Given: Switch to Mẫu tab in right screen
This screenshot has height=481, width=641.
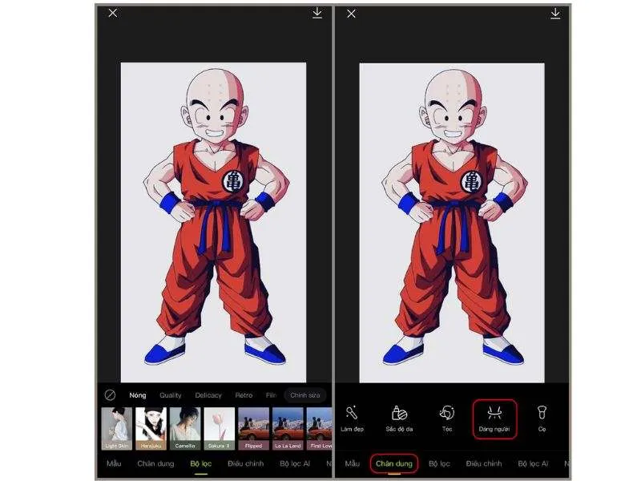Looking at the screenshot, I should coord(352,463).
